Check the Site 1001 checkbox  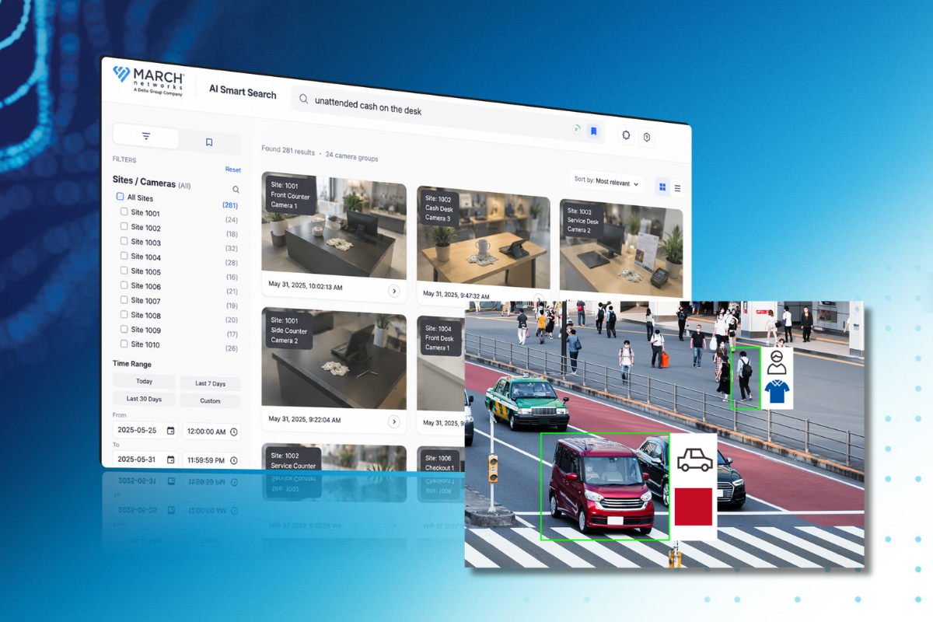(124, 211)
